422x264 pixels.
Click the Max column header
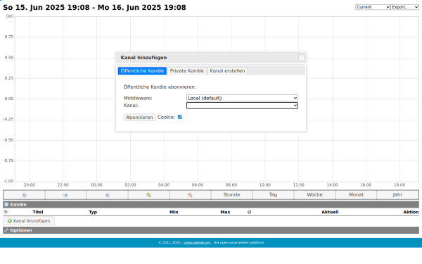tap(225, 212)
